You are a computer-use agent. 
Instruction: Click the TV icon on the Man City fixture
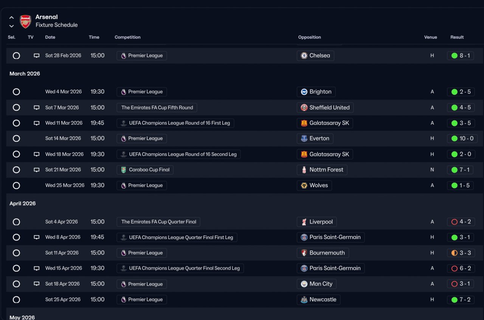point(37,284)
